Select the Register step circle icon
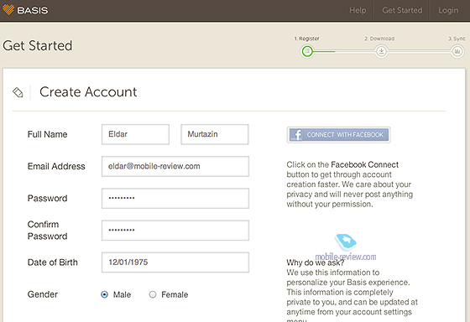 click(307, 51)
